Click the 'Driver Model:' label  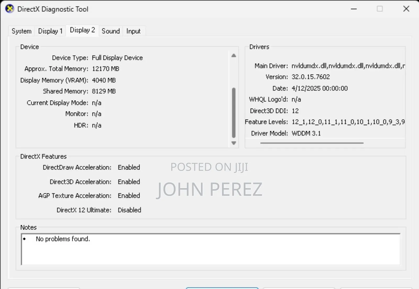(269, 134)
